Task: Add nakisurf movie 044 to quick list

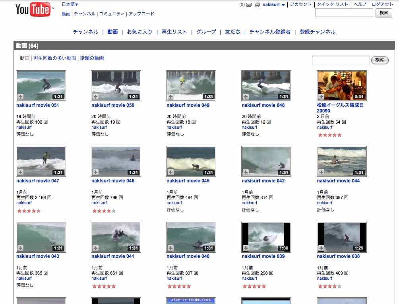Action: click(x=321, y=172)
